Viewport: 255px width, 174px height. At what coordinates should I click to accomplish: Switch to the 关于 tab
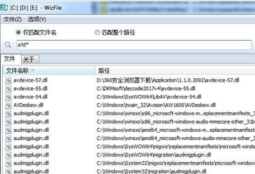30,59
